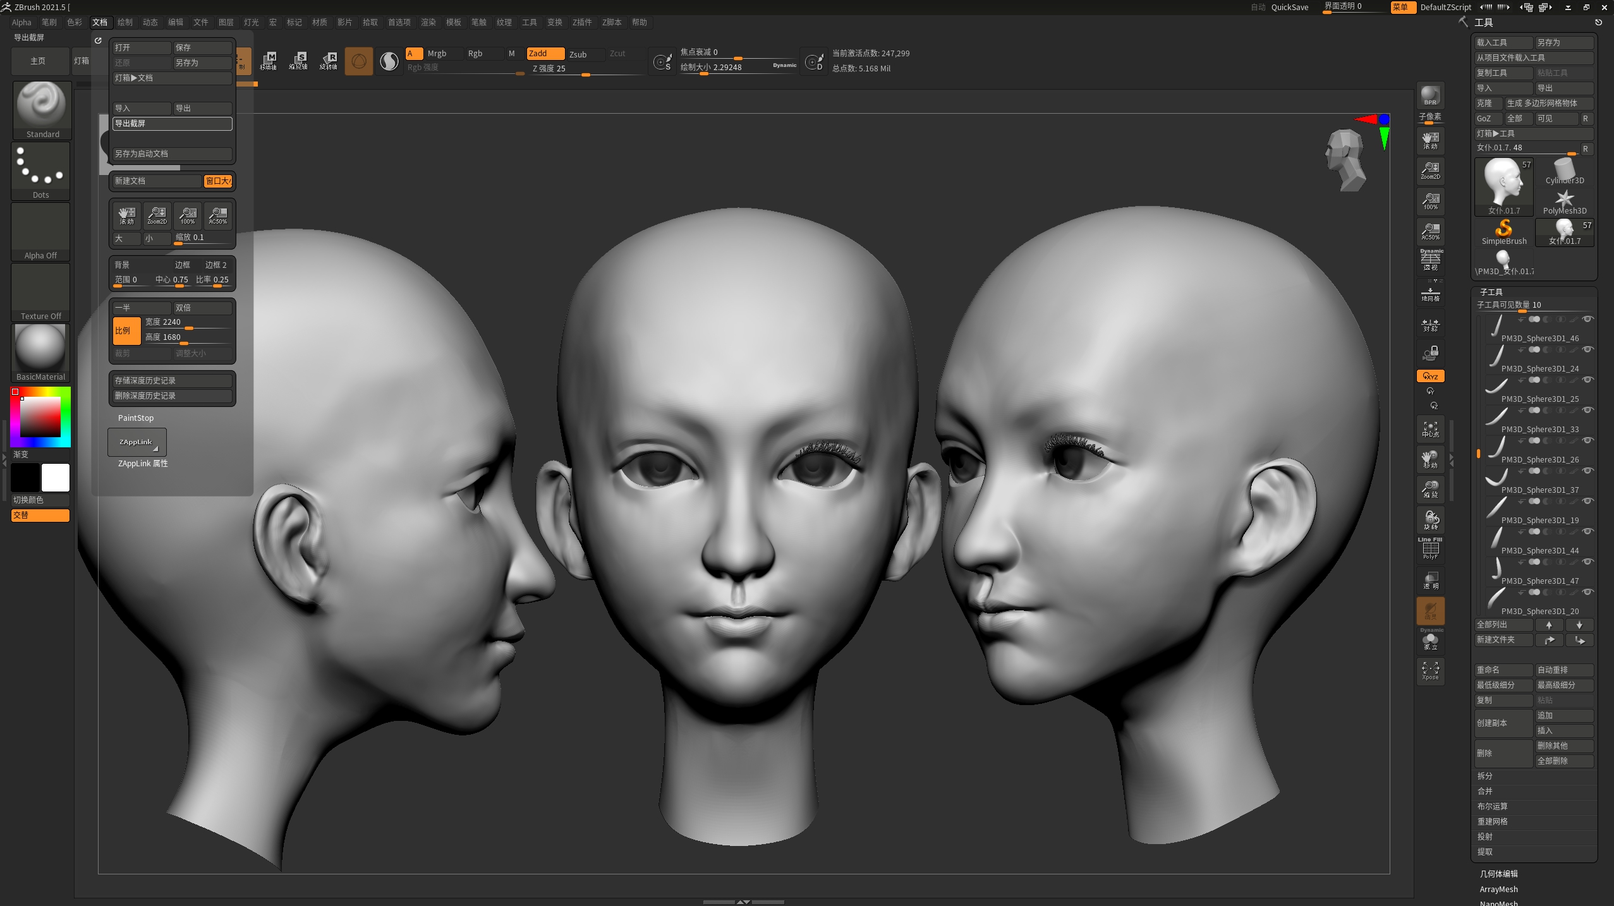Screen dimensions: 1614x906
Task: Click 新建文档 (New Document) button
Action: (157, 181)
